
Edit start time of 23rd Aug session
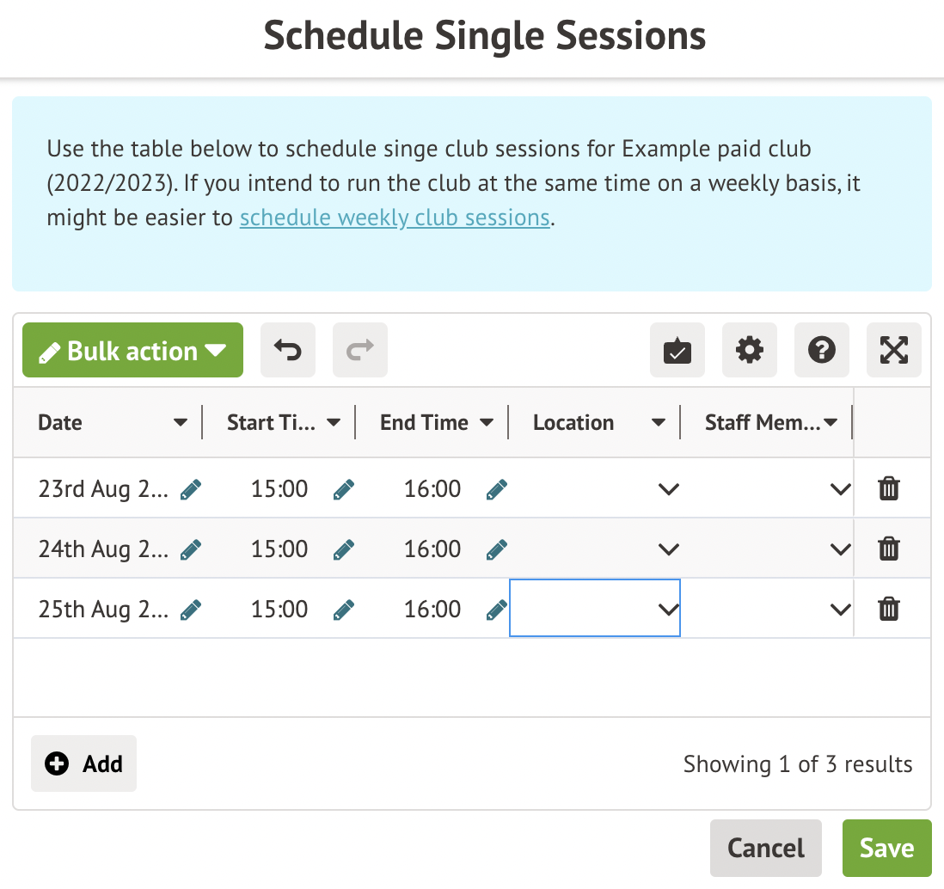tap(344, 489)
